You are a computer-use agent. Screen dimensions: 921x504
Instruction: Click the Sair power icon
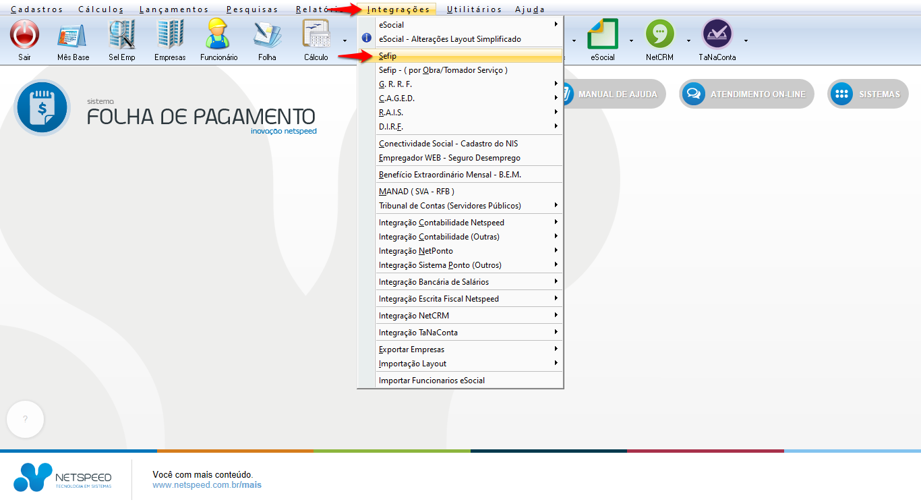(25, 34)
